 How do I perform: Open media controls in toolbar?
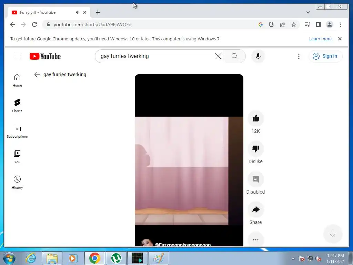pyautogui.click(x=307, y=24)
